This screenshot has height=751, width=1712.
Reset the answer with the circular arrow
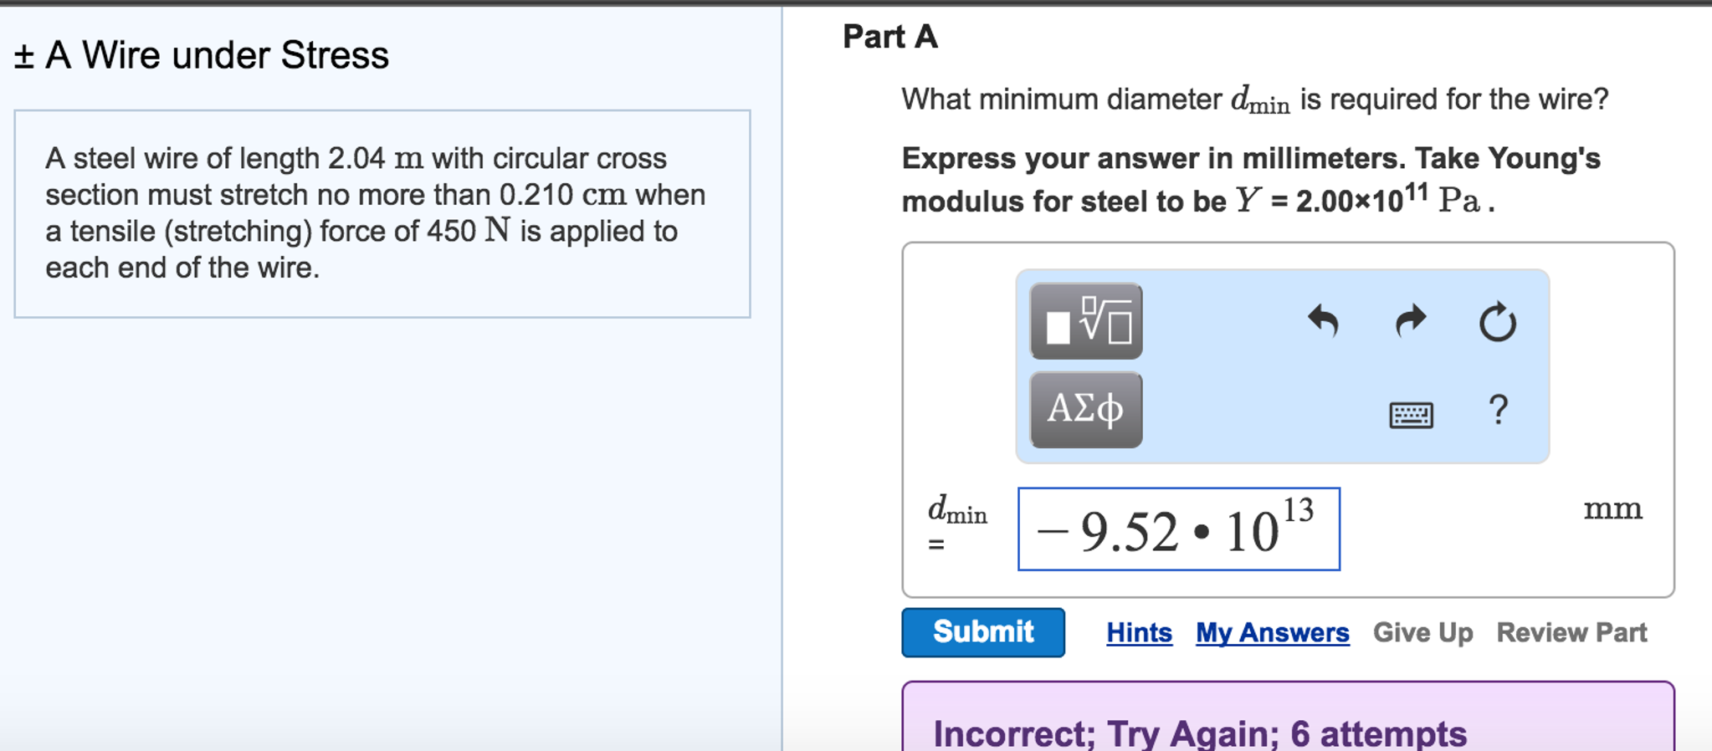[x=1497, y=322]
